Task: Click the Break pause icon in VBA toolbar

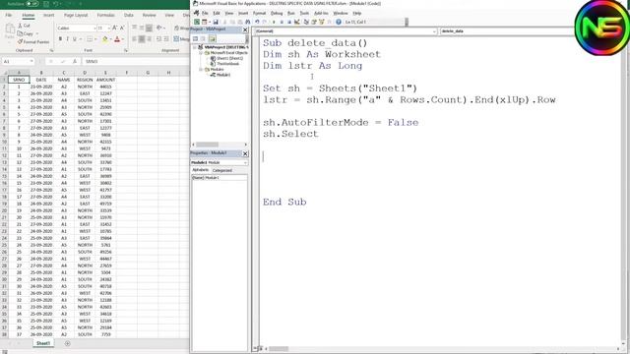Action: pyautogui.click(x=282, y=22)
